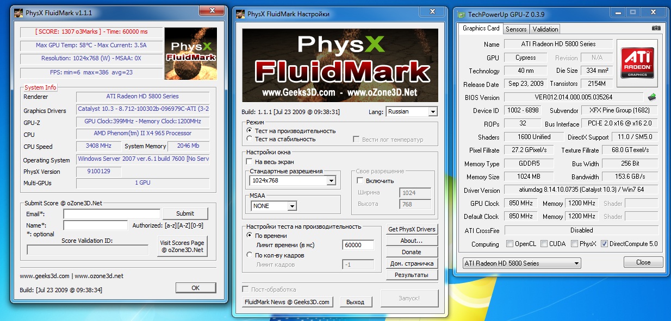Click the BIOS save chip icon

[x=652, y=97]
